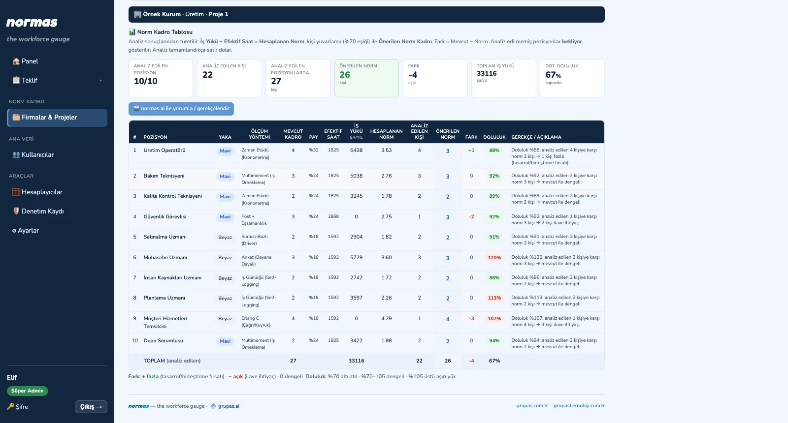The height and width of the screenshot is (423, 788).
Task: Open Ayarlar gear icon
Action: pos(14,231)
